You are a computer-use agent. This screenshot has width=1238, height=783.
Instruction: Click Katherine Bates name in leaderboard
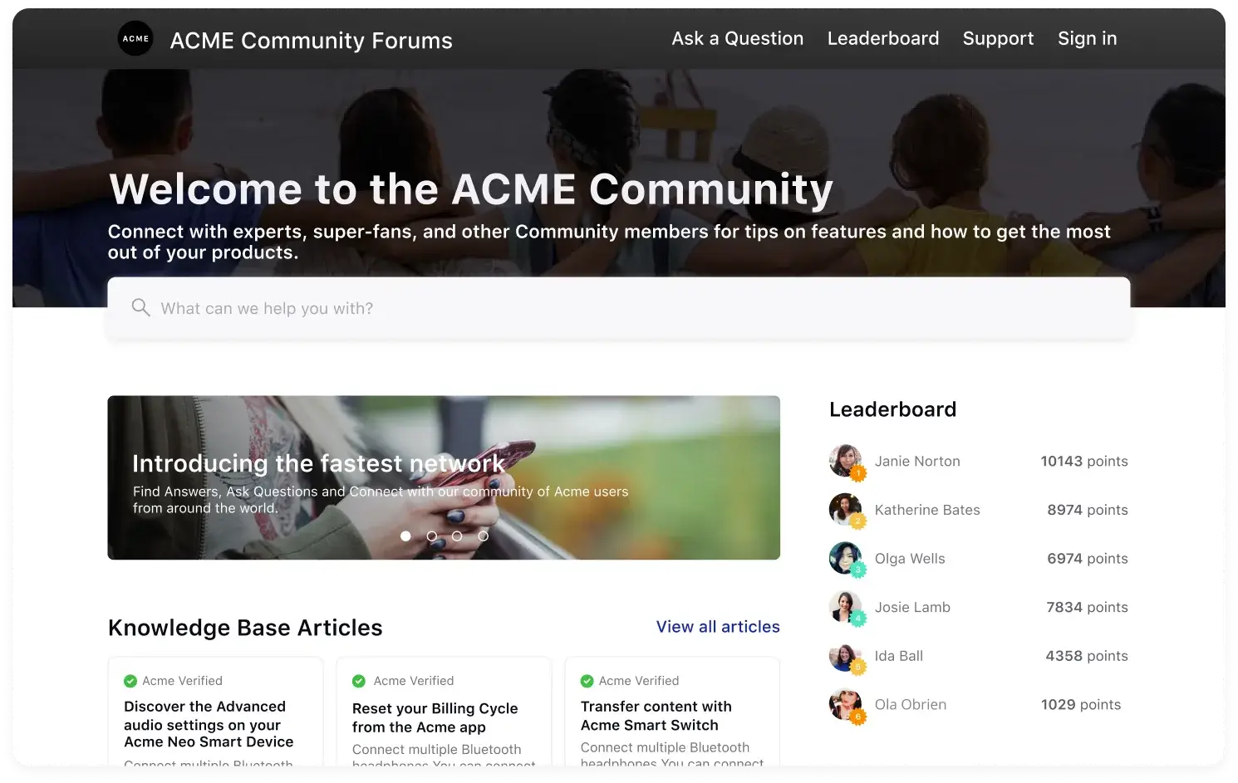pyautogui.click(x=927, y=510)
